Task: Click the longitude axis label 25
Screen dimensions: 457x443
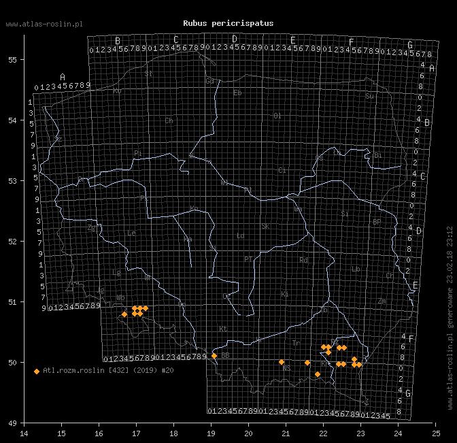Action: 436,433
